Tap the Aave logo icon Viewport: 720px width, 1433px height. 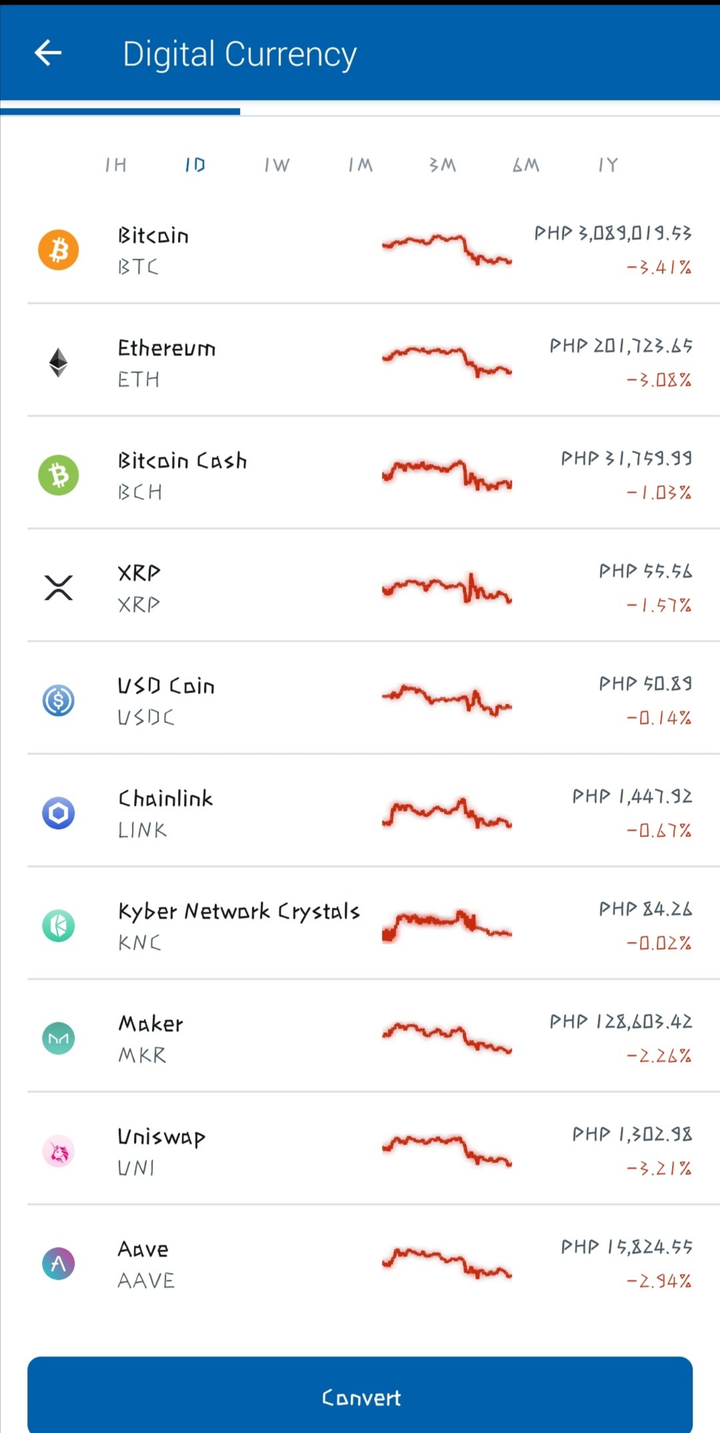pos(59,1264)
